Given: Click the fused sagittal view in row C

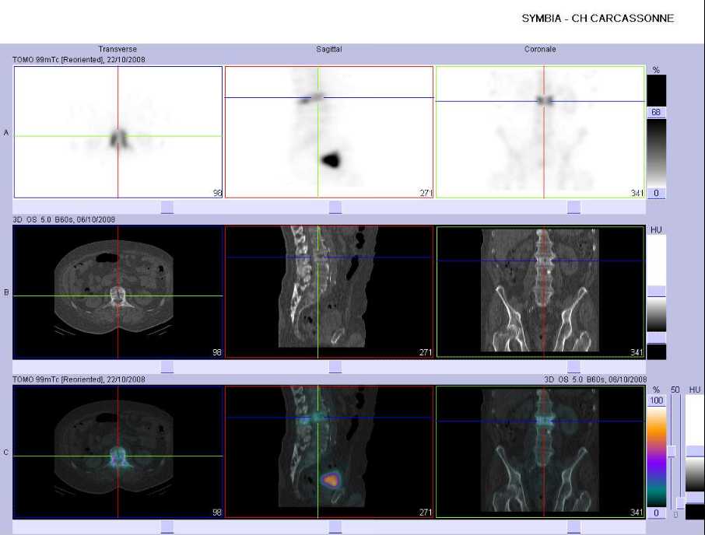Looking at the screenshot, I should click(329, 452).
